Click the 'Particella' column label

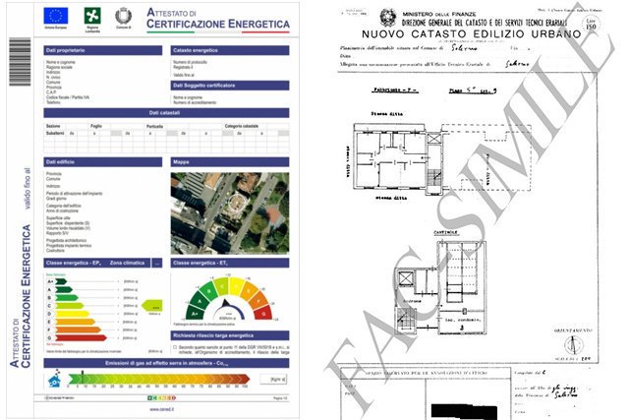click(x=155, y=126)
